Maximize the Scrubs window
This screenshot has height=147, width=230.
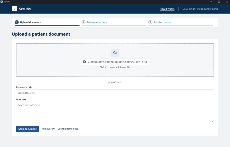click(x=219, y=2)
